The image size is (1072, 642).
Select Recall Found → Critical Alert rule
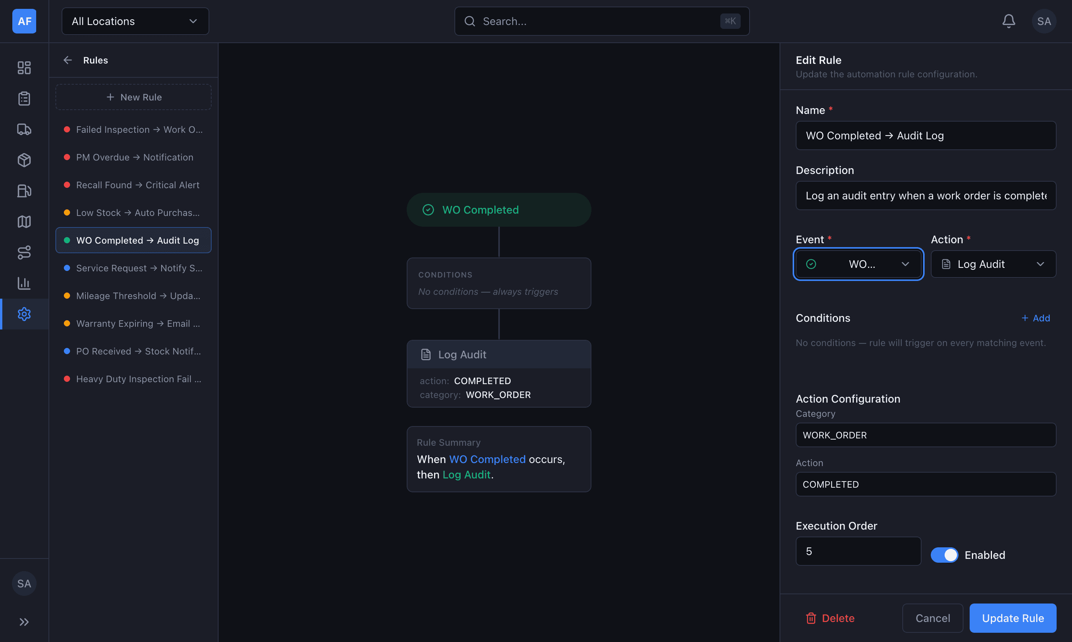click(x=133, y=185)
